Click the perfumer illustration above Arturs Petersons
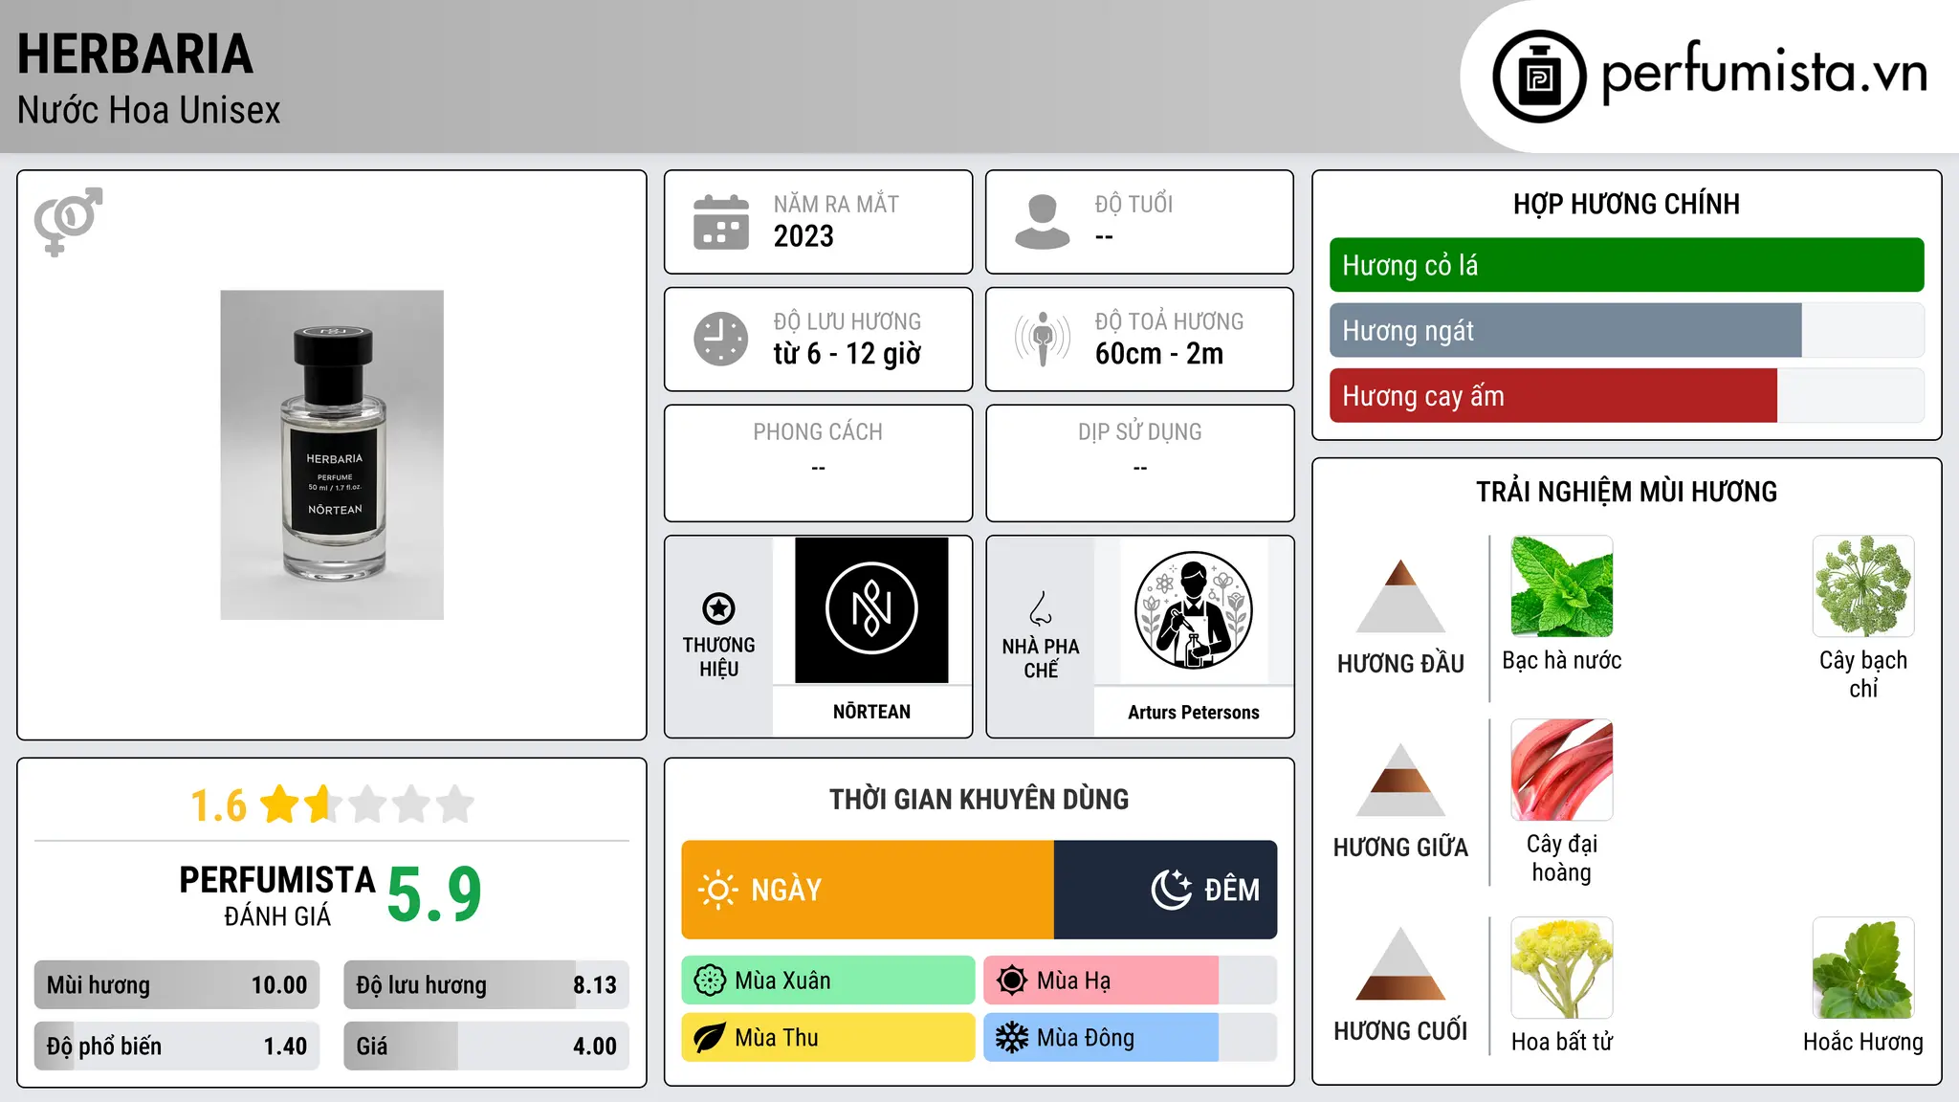 click(1193, 610)
